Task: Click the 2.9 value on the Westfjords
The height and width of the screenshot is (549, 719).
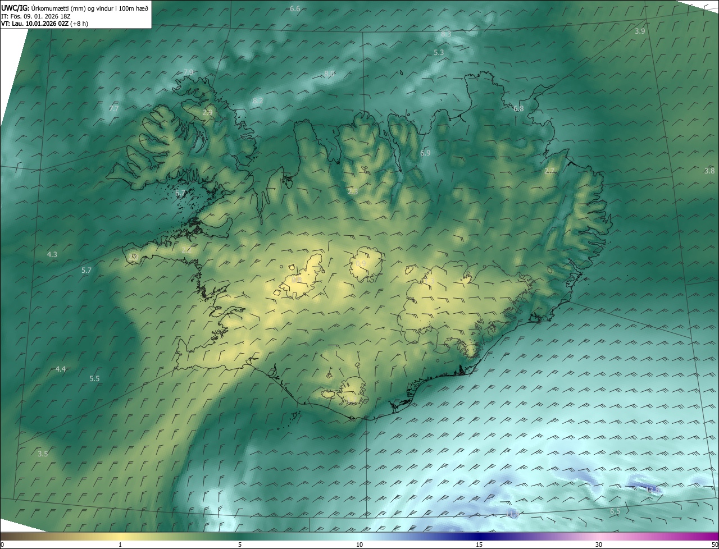Action: [207, 113]
